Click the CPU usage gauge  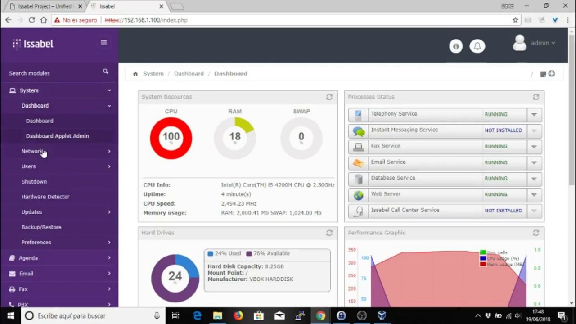click(x=171, y=138)
